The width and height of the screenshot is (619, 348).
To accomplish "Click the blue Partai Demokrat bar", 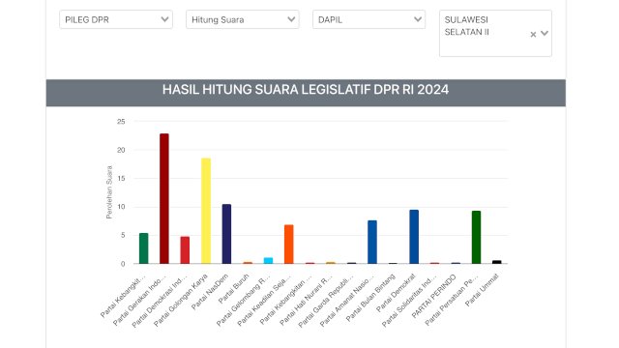I will (x=414, y=237).
